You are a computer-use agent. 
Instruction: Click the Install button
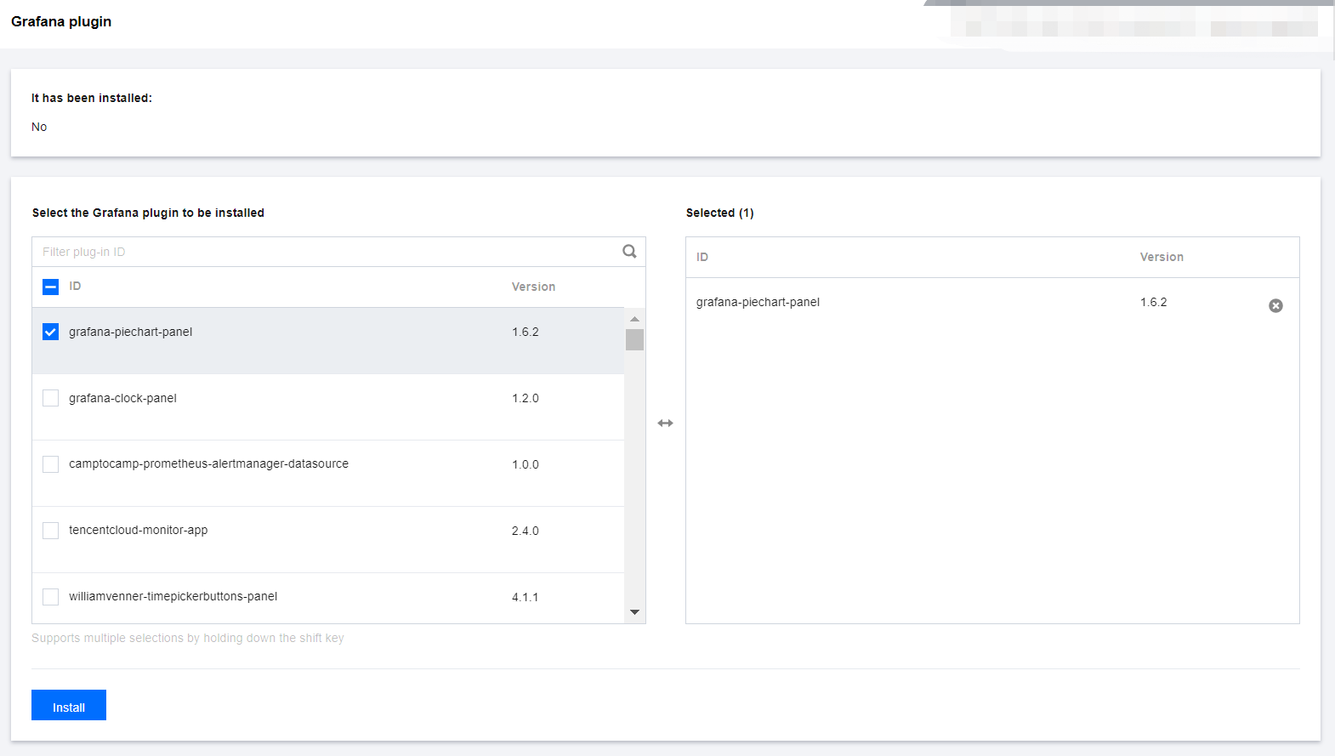coord(69,705)
